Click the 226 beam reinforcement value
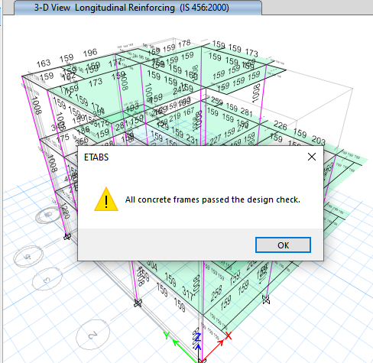The height and width of the screenshot is (363, 373). pos(281,125)
